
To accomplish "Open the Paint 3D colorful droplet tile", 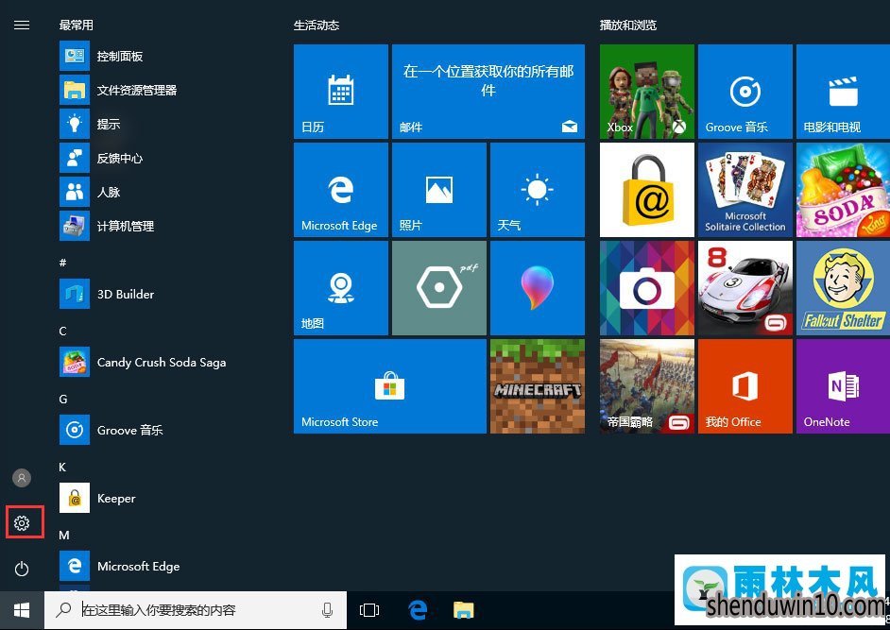I will (537, 288).
